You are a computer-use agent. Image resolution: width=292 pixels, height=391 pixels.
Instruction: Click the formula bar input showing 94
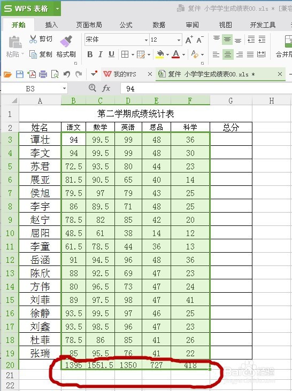(x=206, y=89)
